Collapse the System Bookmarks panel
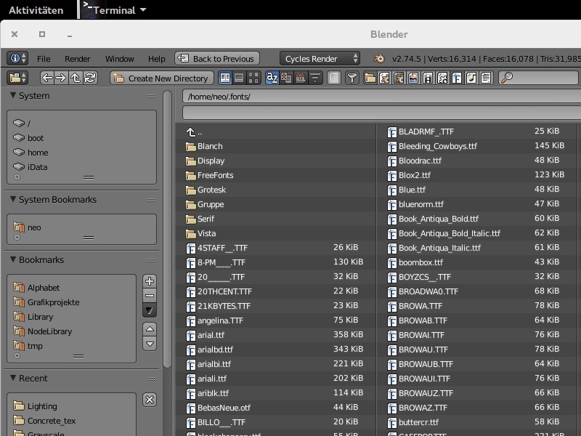The height and width of the screenshot is (436, 581). (13, 199)
